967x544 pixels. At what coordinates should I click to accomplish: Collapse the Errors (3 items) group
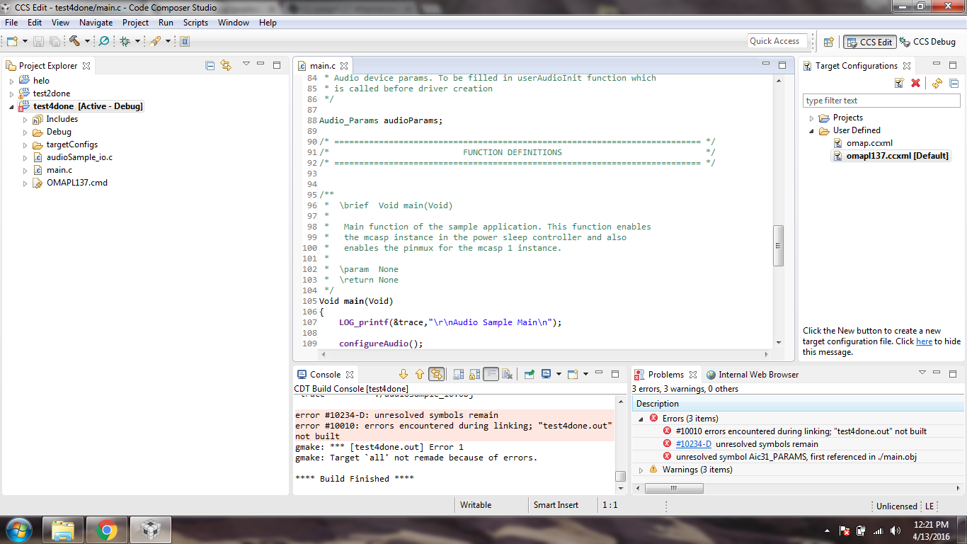pyautogui.click(x=641, y=419)
